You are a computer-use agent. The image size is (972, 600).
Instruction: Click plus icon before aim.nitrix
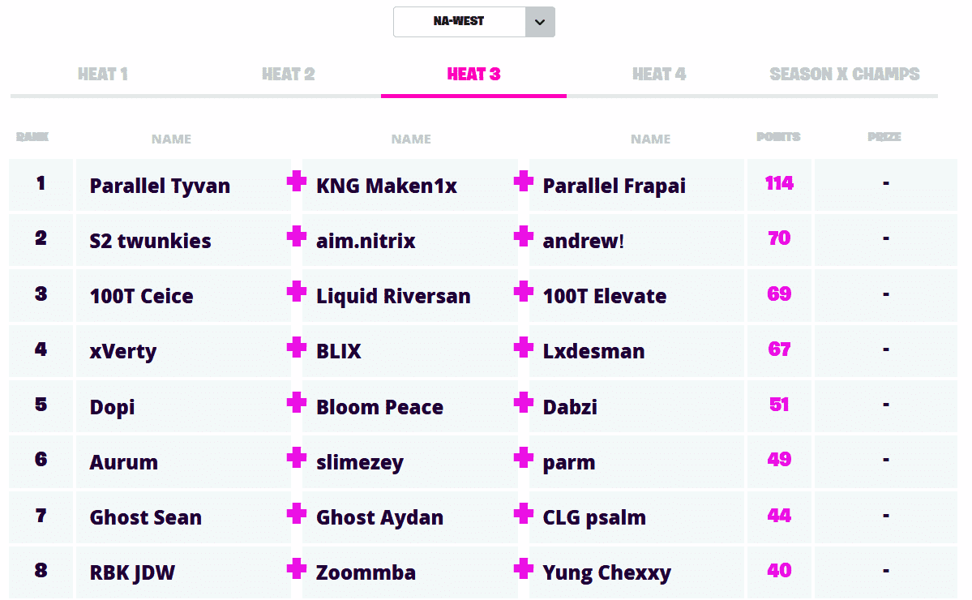297,236
